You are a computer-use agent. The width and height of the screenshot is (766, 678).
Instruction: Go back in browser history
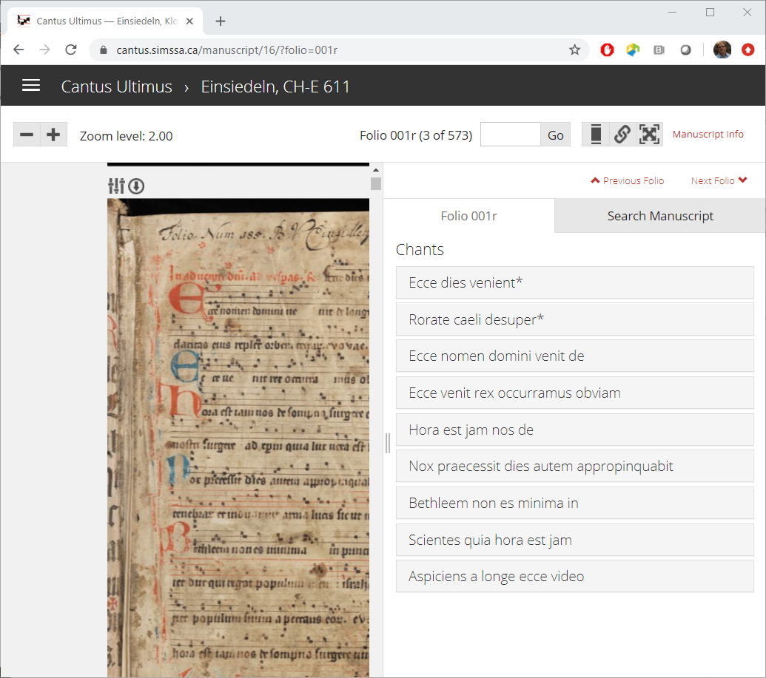19,50
